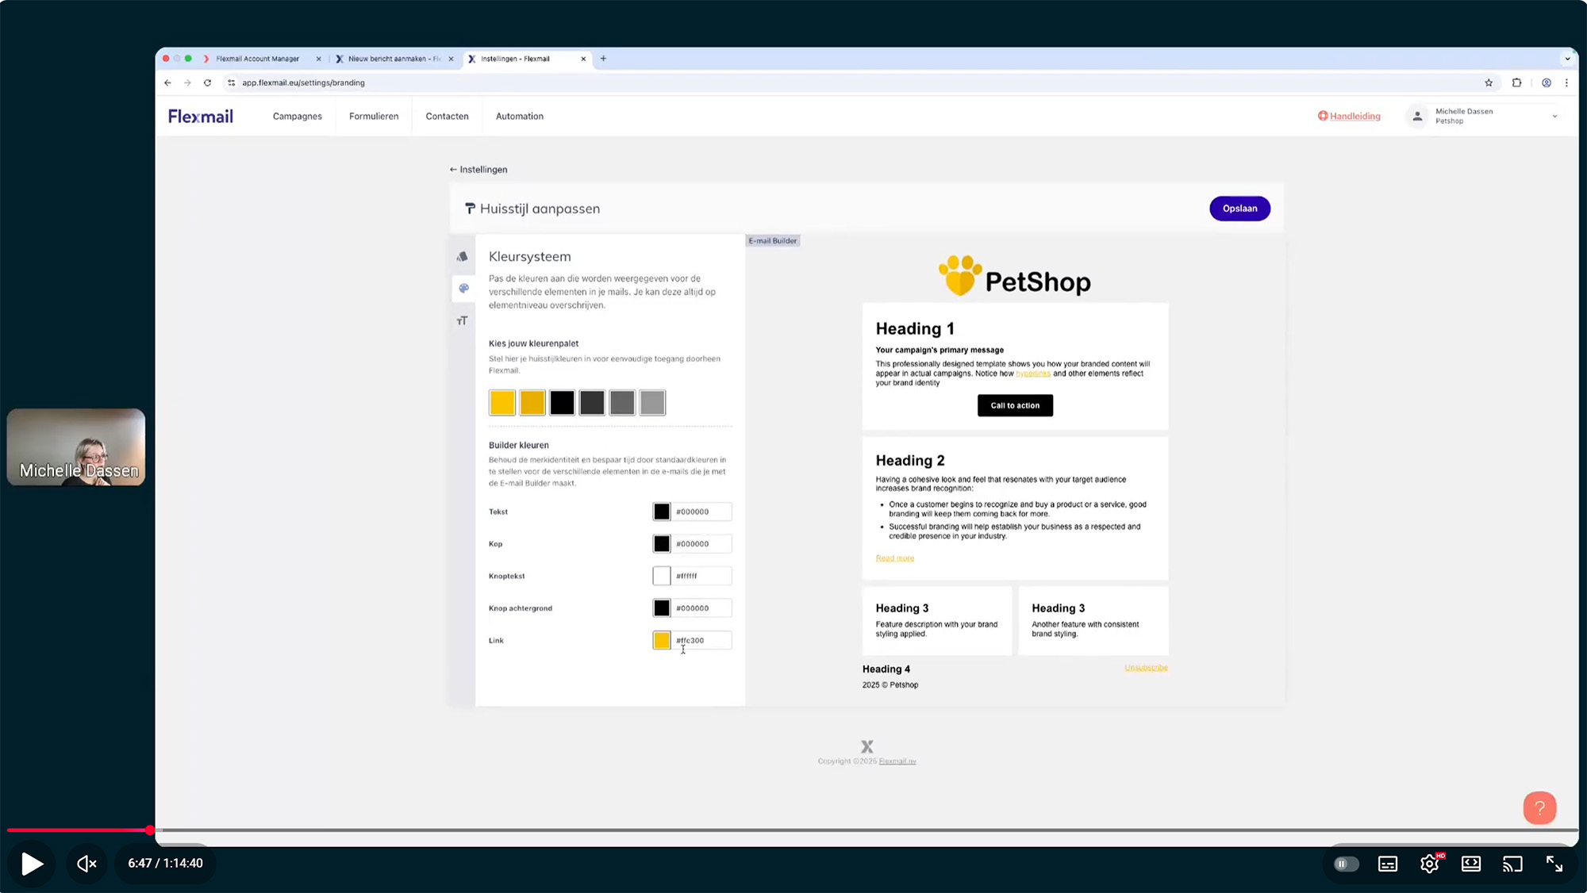The height and width of the screenshot is (893, 1587).
Task: Pick the Link color swatch
Action: [661, 641]
